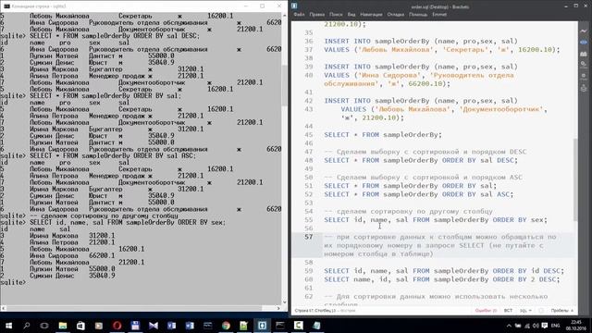This screenshot has height=333, width=592.
Task: Open the Visio-like blue V taskbar icon
Action: point(171,325)
